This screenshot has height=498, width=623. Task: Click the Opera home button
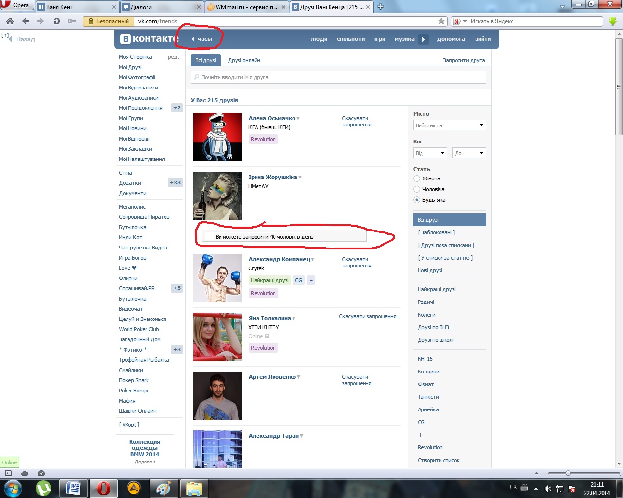[10, 21]
